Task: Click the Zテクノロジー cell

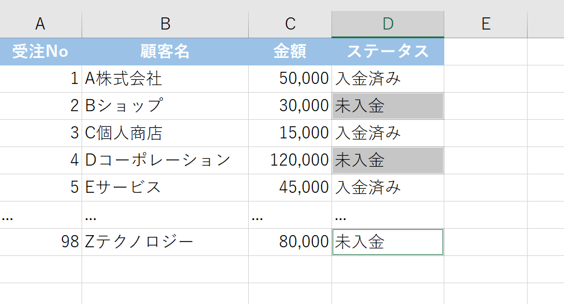Action: click(x=165, y=242)
